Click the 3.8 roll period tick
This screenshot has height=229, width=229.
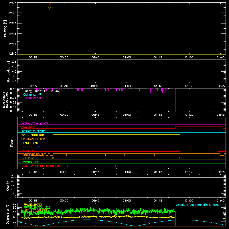[14, 76]
